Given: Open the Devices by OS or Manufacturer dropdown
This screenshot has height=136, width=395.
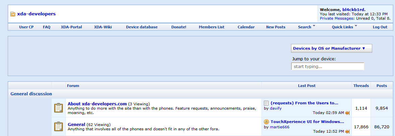Looking at the screenshot, I should (331, 48).
